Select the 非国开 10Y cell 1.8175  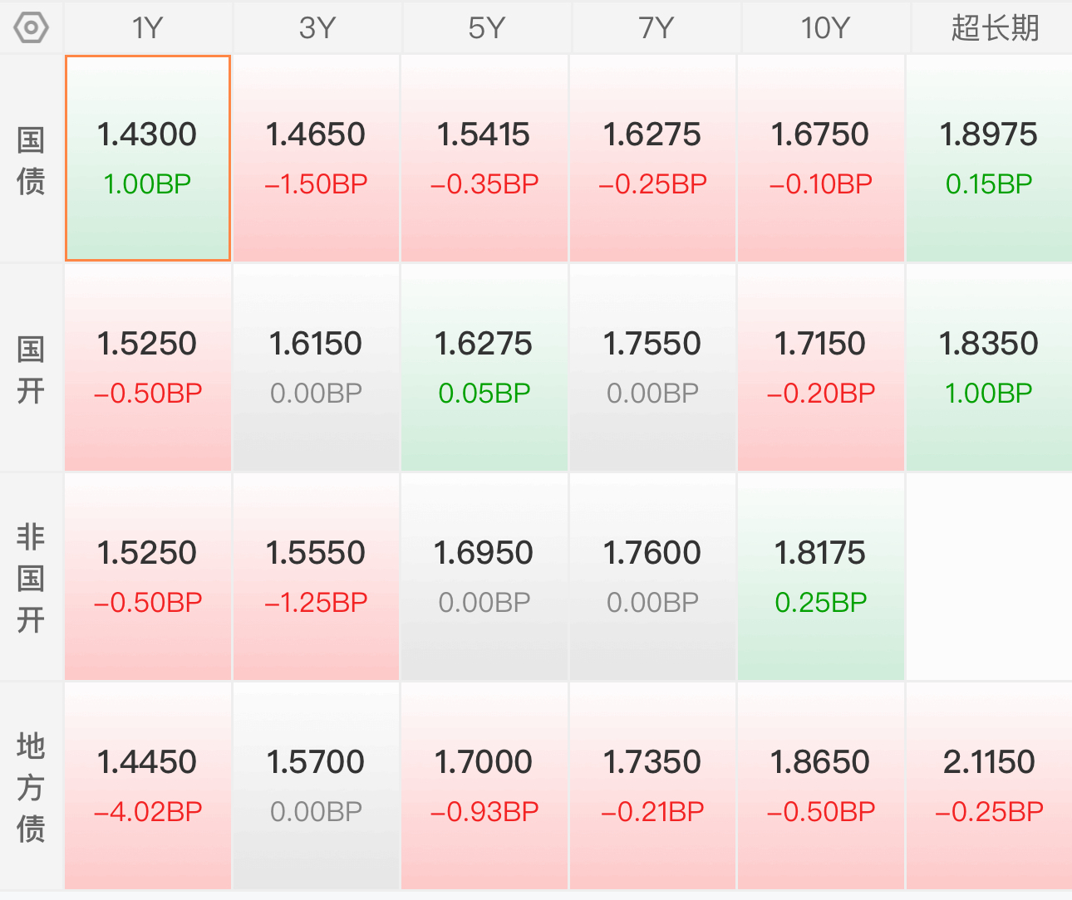point(821,577)
